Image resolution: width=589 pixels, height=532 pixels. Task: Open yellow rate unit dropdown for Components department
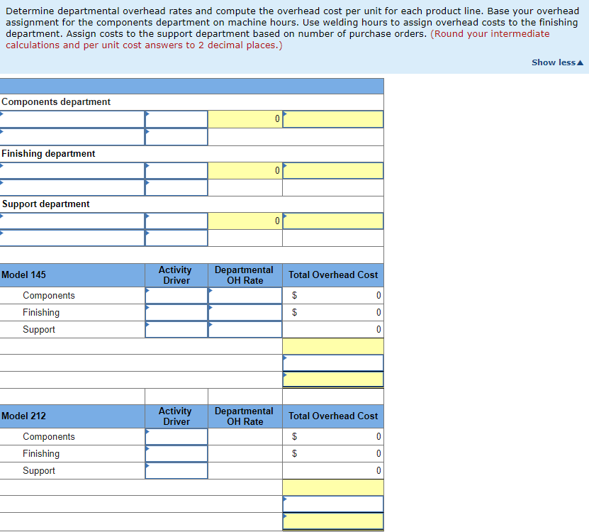point(333,119)
